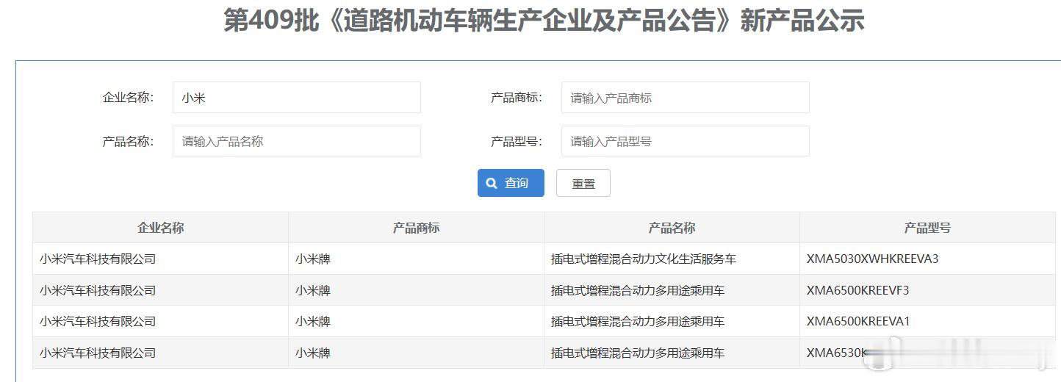
Task: Focus the 产品名称 input field
Action: pos(297,141)
